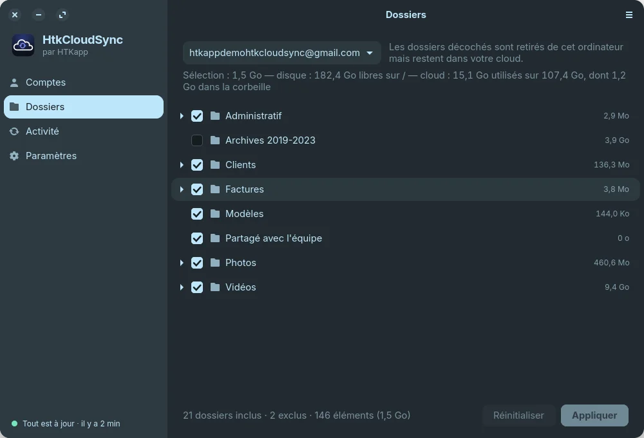The width and height of the screenshot is (644, 438).
Task: Open the Activité section
Action: 84,131
